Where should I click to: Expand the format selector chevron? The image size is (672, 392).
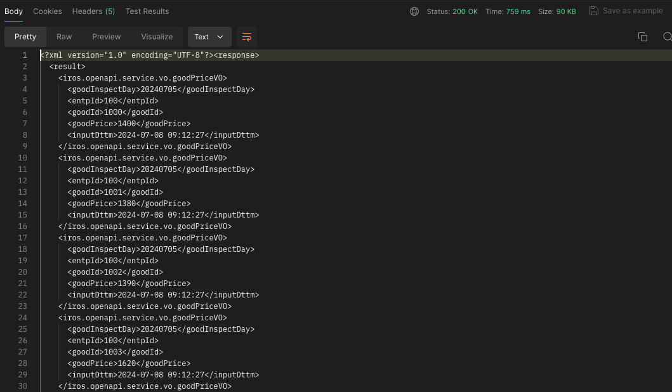[x=218, y=37]
